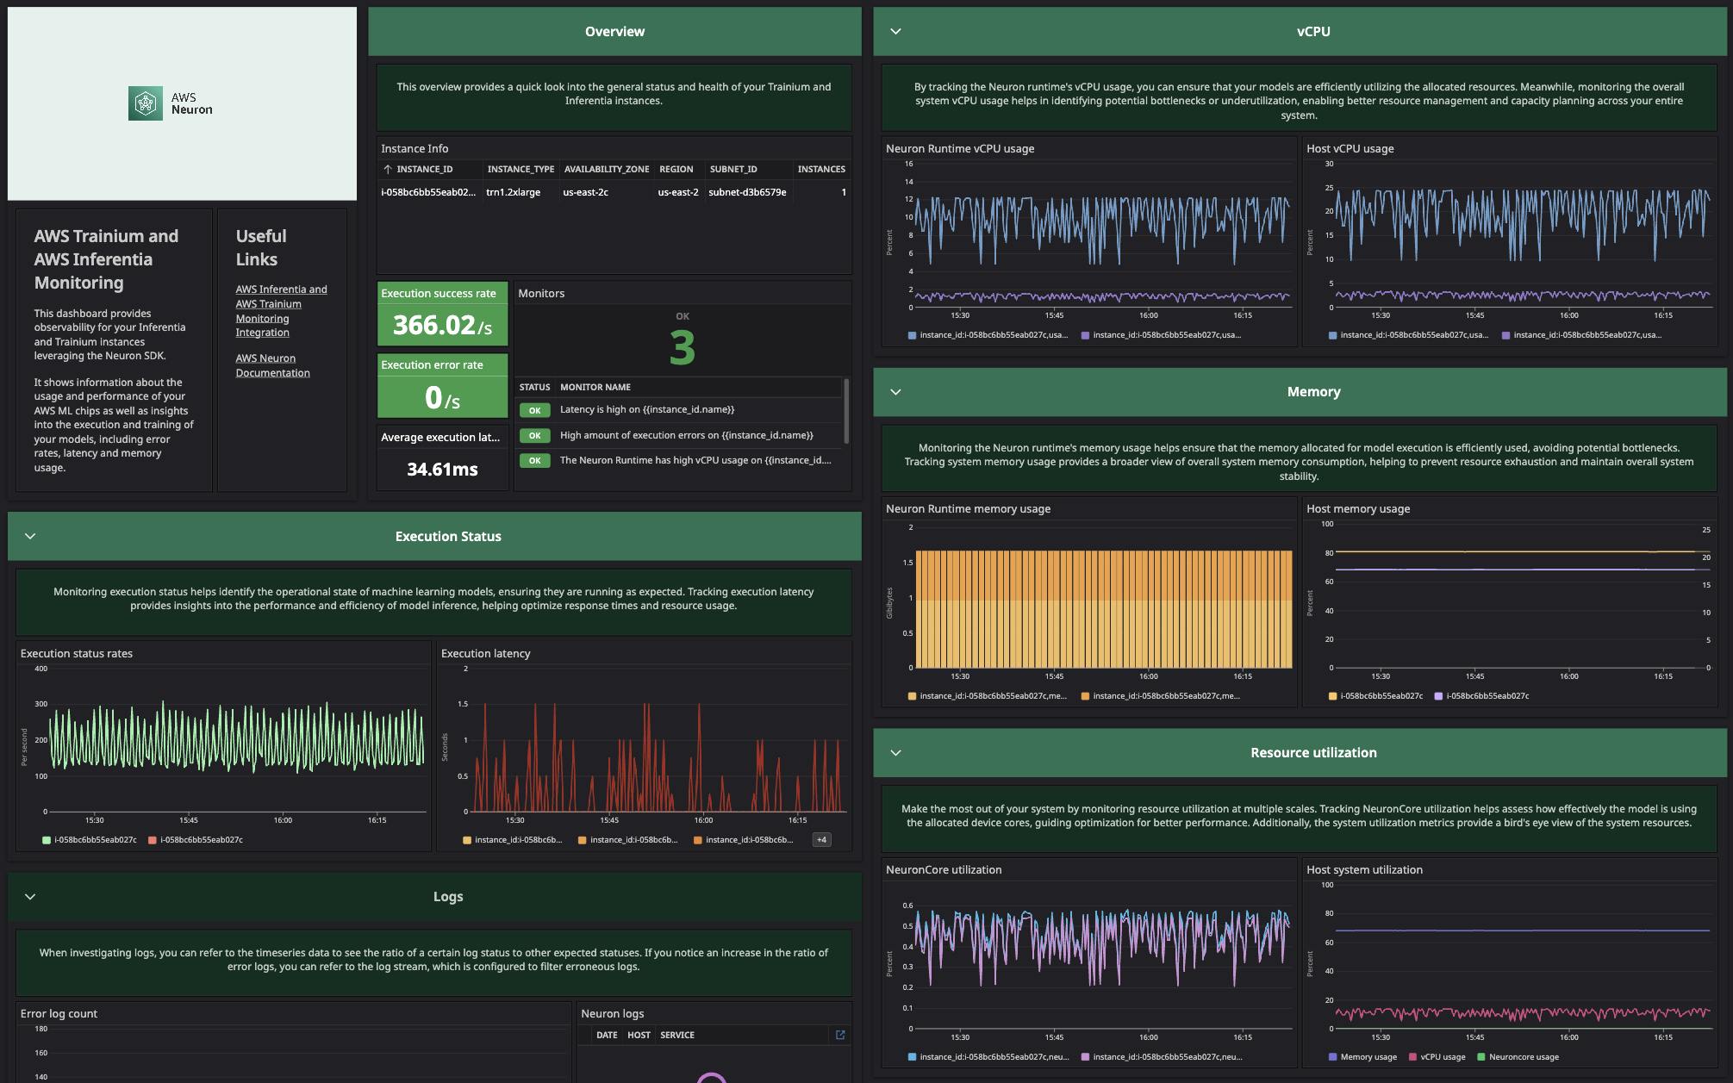Click the +4 more legend items badge
Screen dimensions: 1733x1083
coord(821,840)
